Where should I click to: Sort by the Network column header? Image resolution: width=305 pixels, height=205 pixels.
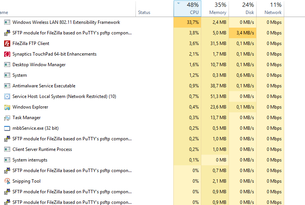coord(270,9)
